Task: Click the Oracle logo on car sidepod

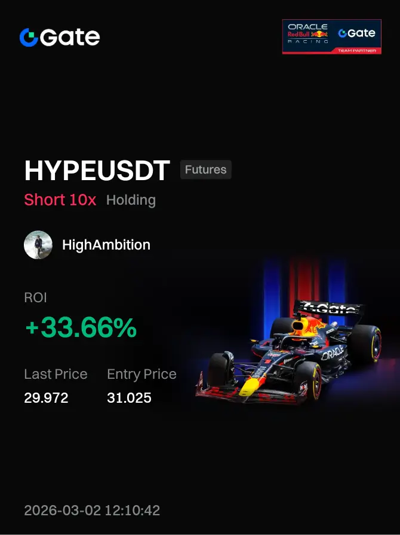Action: (333, 352)
